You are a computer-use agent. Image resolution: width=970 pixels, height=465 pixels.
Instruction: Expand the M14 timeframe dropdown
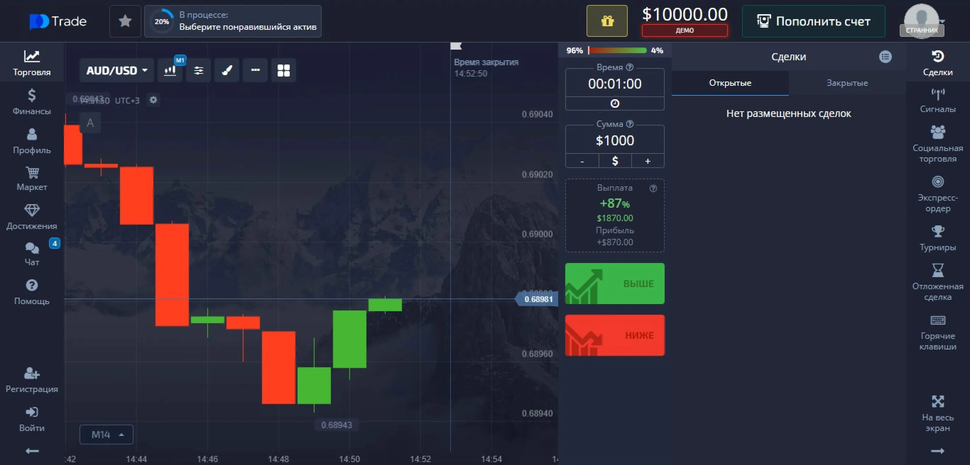point(107,435)
